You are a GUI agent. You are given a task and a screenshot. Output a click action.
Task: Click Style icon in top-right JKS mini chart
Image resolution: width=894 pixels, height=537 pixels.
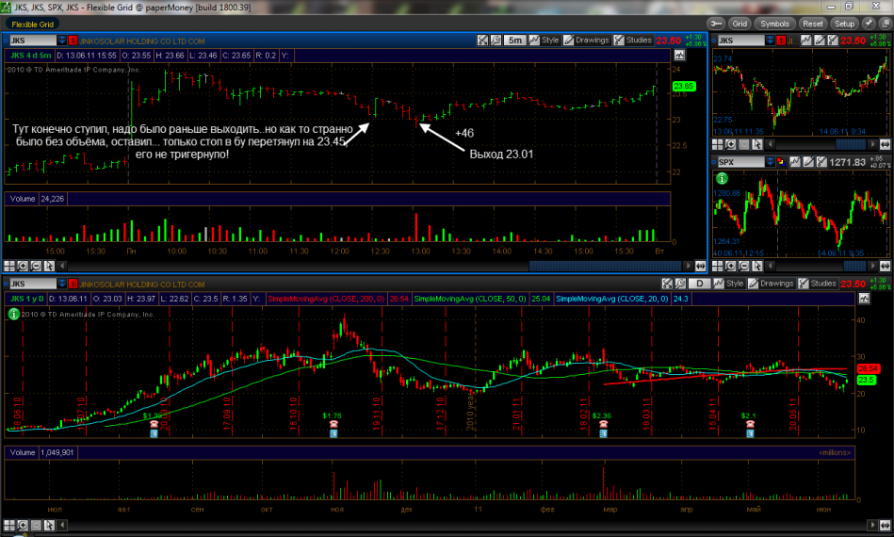click(805, 40)
